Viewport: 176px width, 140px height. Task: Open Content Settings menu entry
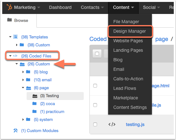pos(130,107)
